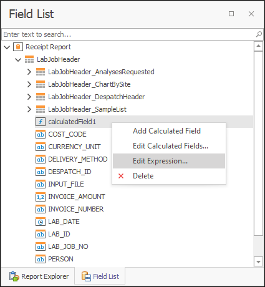Choose Delete from context menu

(x=169, y=176)
